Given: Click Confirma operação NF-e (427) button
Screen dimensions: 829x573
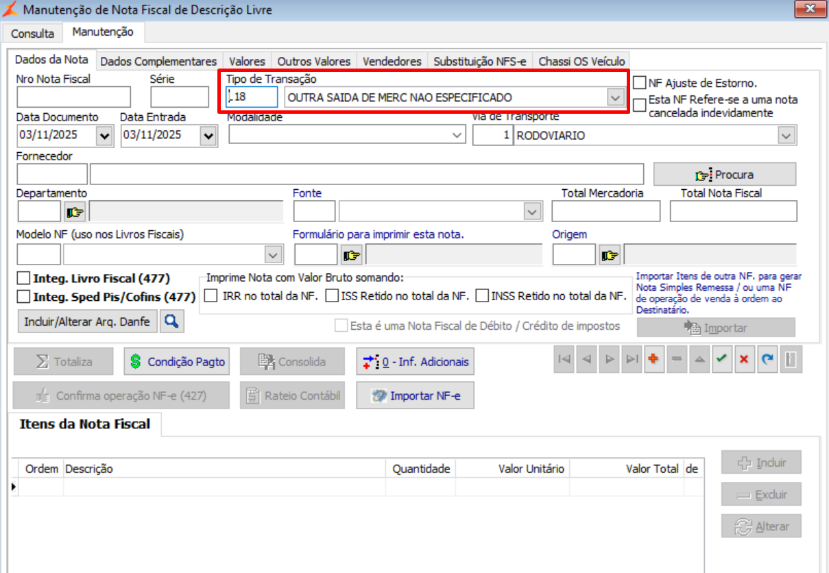Looking at the screenshot, I should [x=121, y=395].
